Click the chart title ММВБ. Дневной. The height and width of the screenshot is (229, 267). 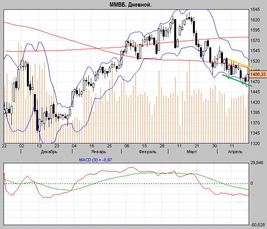(131, 5)
